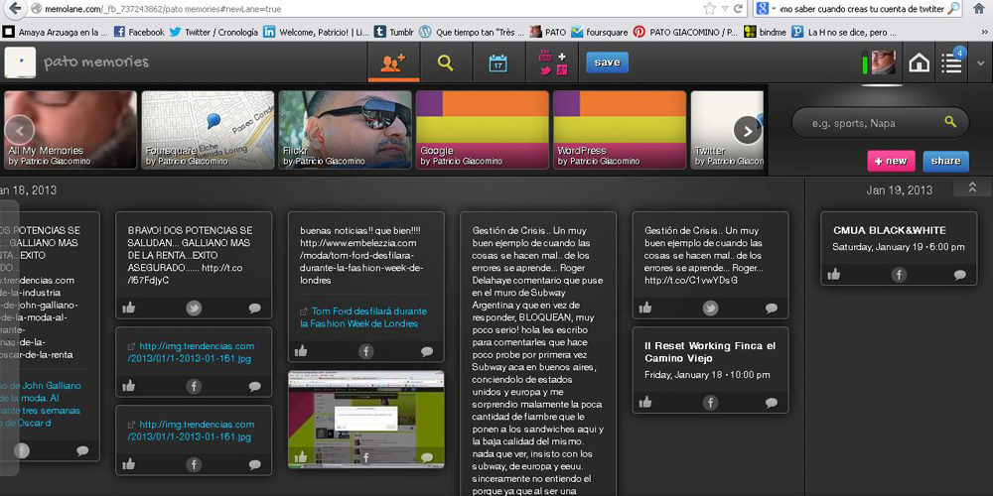Click Facebook icon on CMUA BLACK&WHITE card
The width and height of the screenshot is (993, 496).
coord(899,275)
